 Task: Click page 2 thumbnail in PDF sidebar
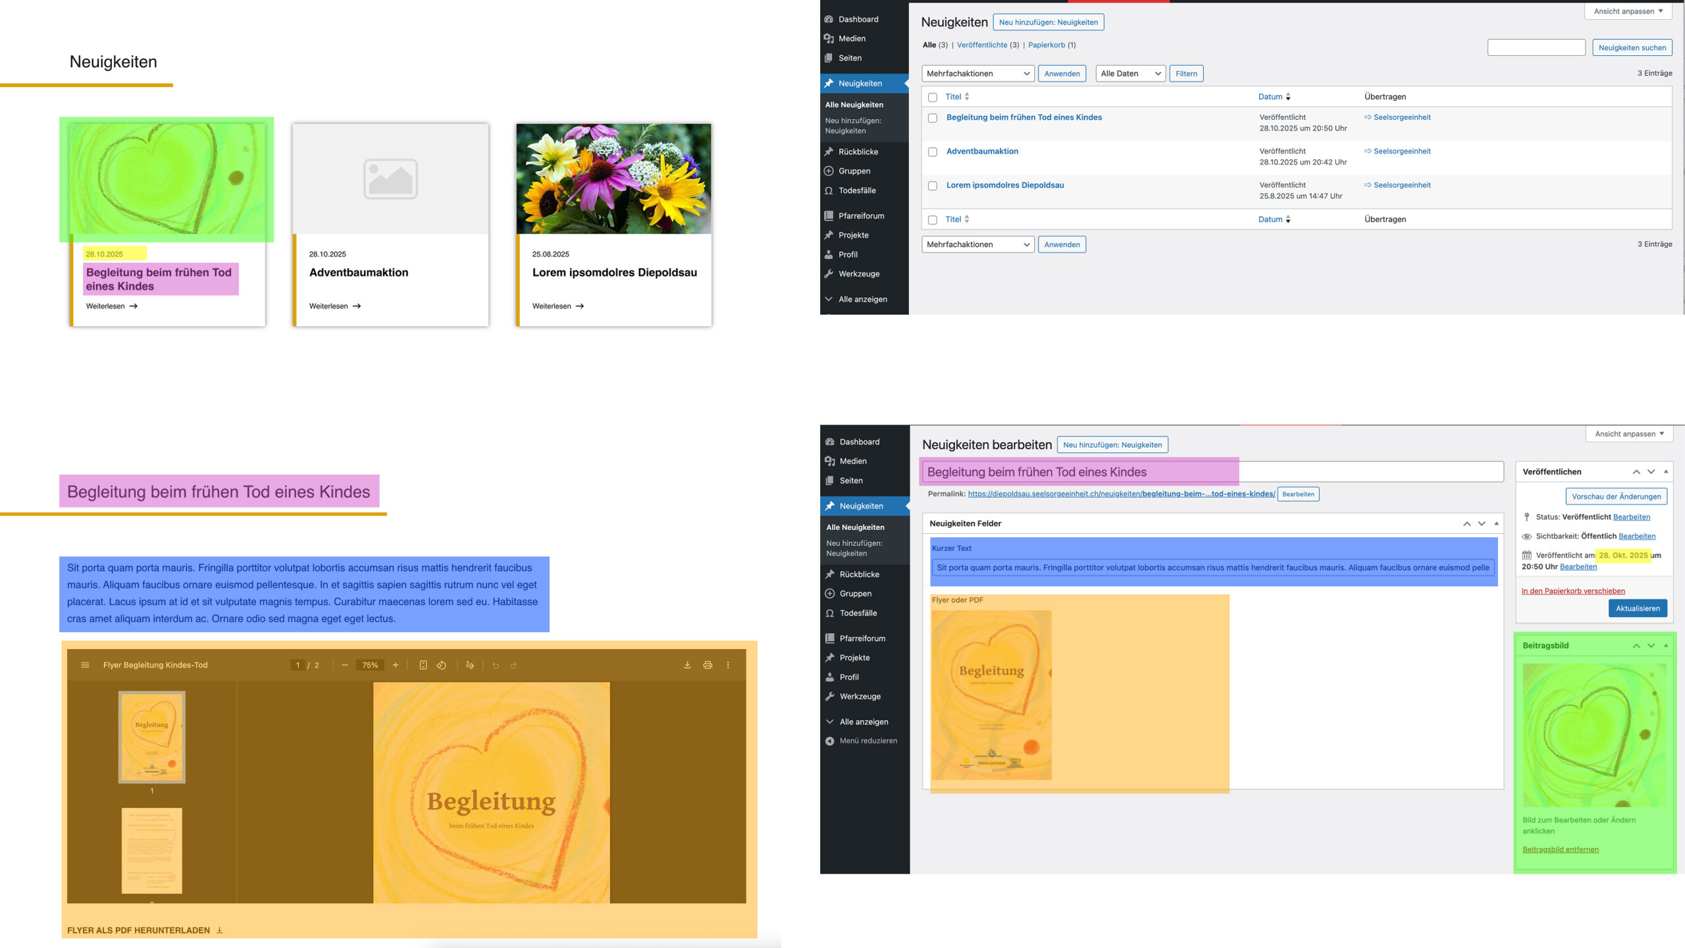point(151,850)
